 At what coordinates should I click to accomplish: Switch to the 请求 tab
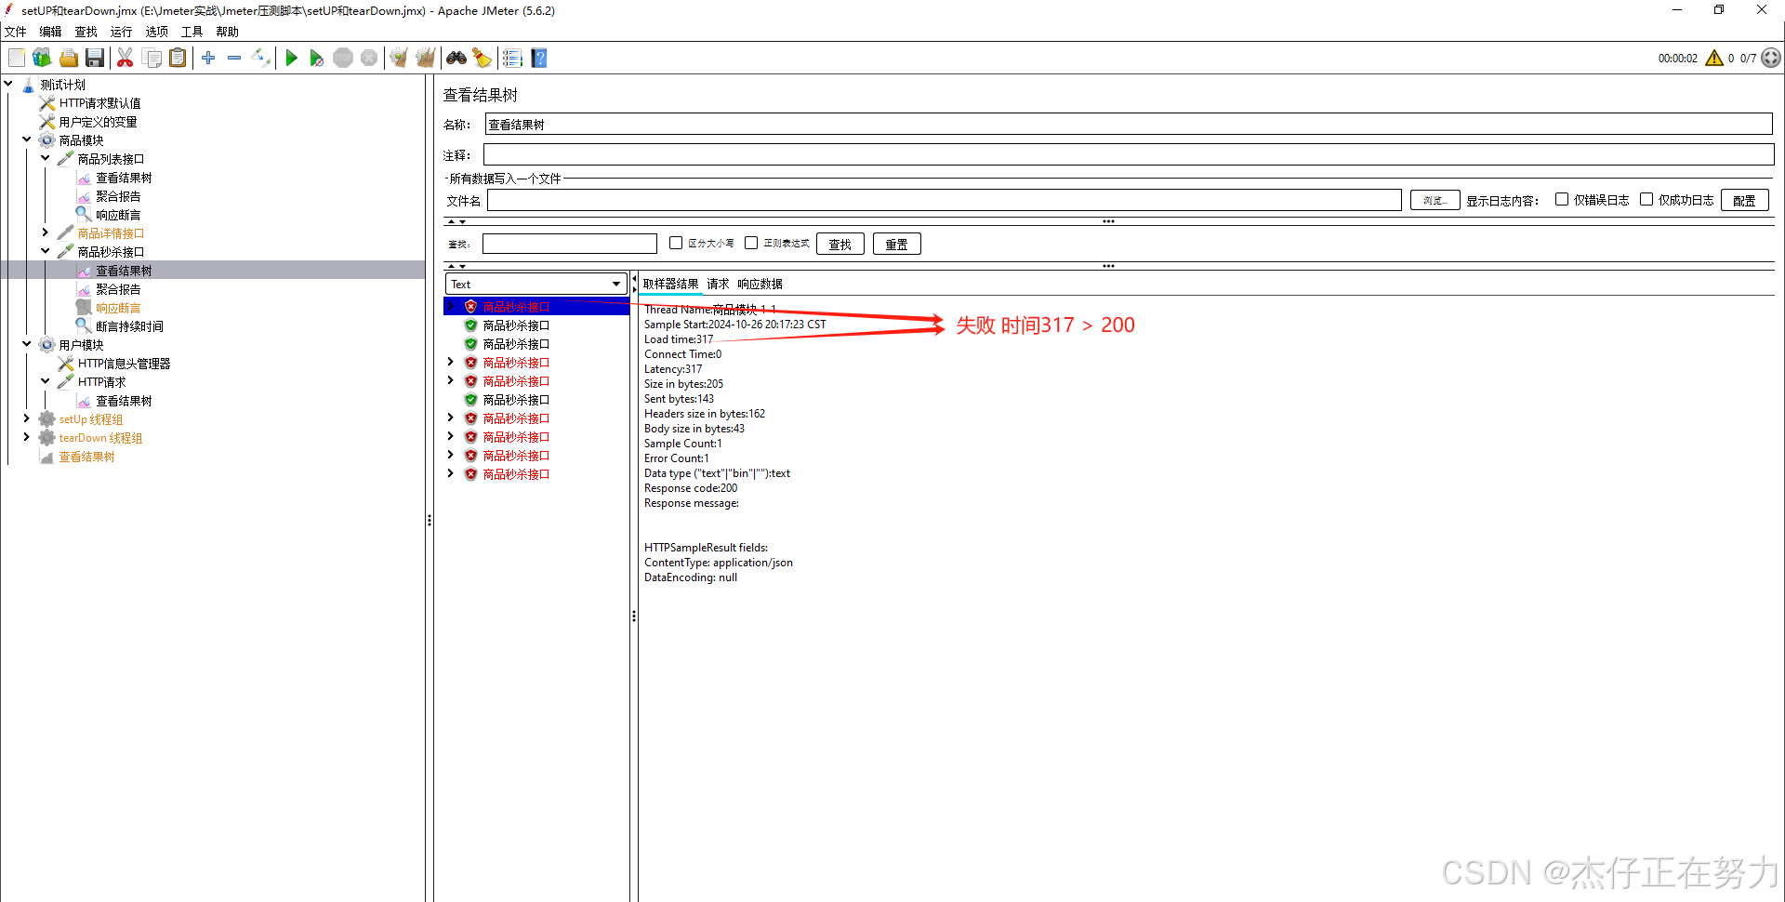coord(718,284)
